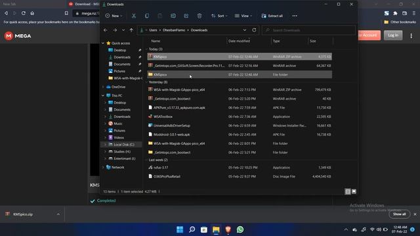Image resolution: width=420 pixels, height=236 pixels.
Task: Open the View dropdown
Action: tap(243, 16)
